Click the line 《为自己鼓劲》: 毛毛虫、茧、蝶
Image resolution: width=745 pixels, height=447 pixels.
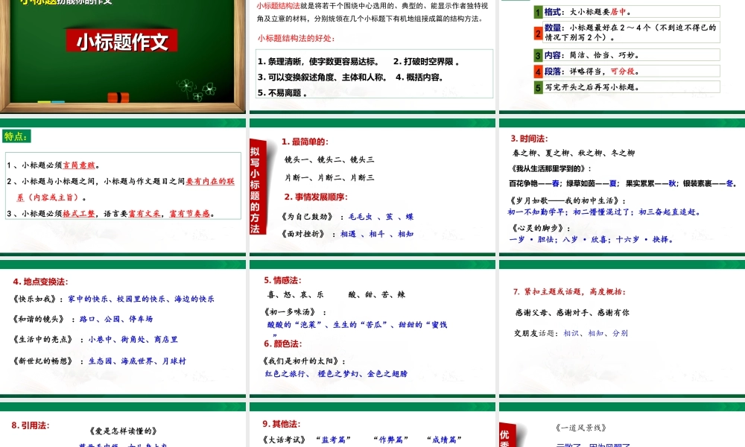click(x=347, y=217)
